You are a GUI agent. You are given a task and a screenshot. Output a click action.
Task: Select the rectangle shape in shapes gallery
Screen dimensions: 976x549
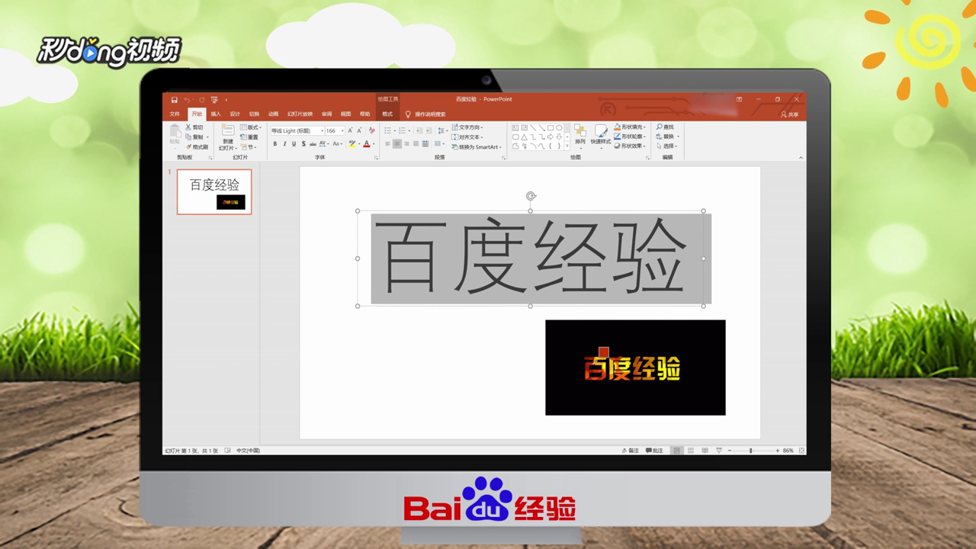(x=551, y=128)
